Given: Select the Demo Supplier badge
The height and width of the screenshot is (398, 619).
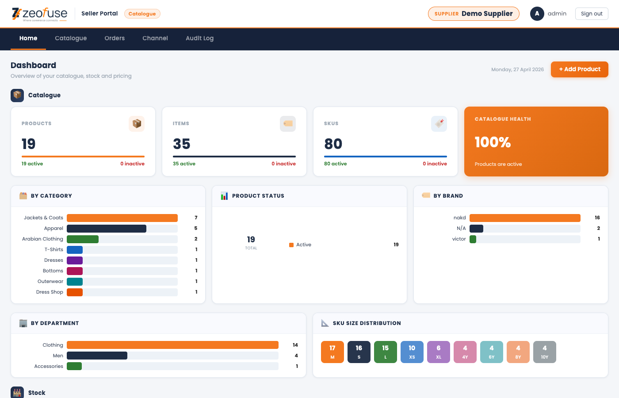Looking at the screenshot, I should point(474,14).
